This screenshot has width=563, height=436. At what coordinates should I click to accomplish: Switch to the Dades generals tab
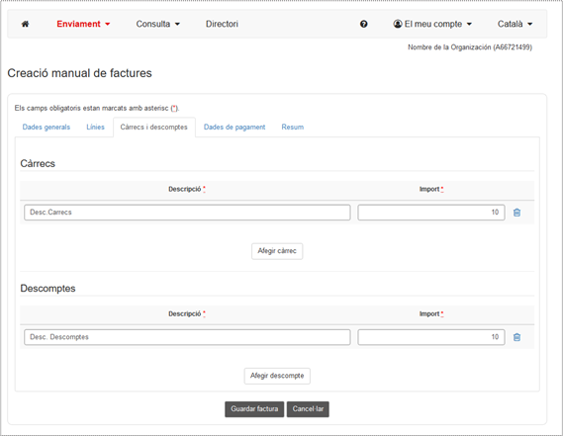(x=47, y=127)
